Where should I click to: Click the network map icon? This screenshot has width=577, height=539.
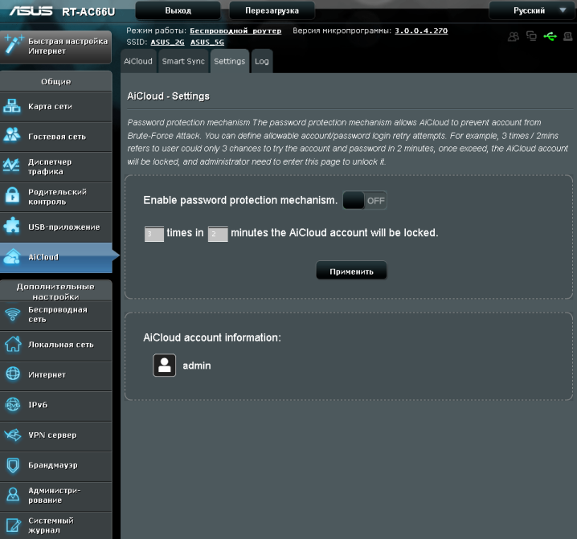[12, 106]
